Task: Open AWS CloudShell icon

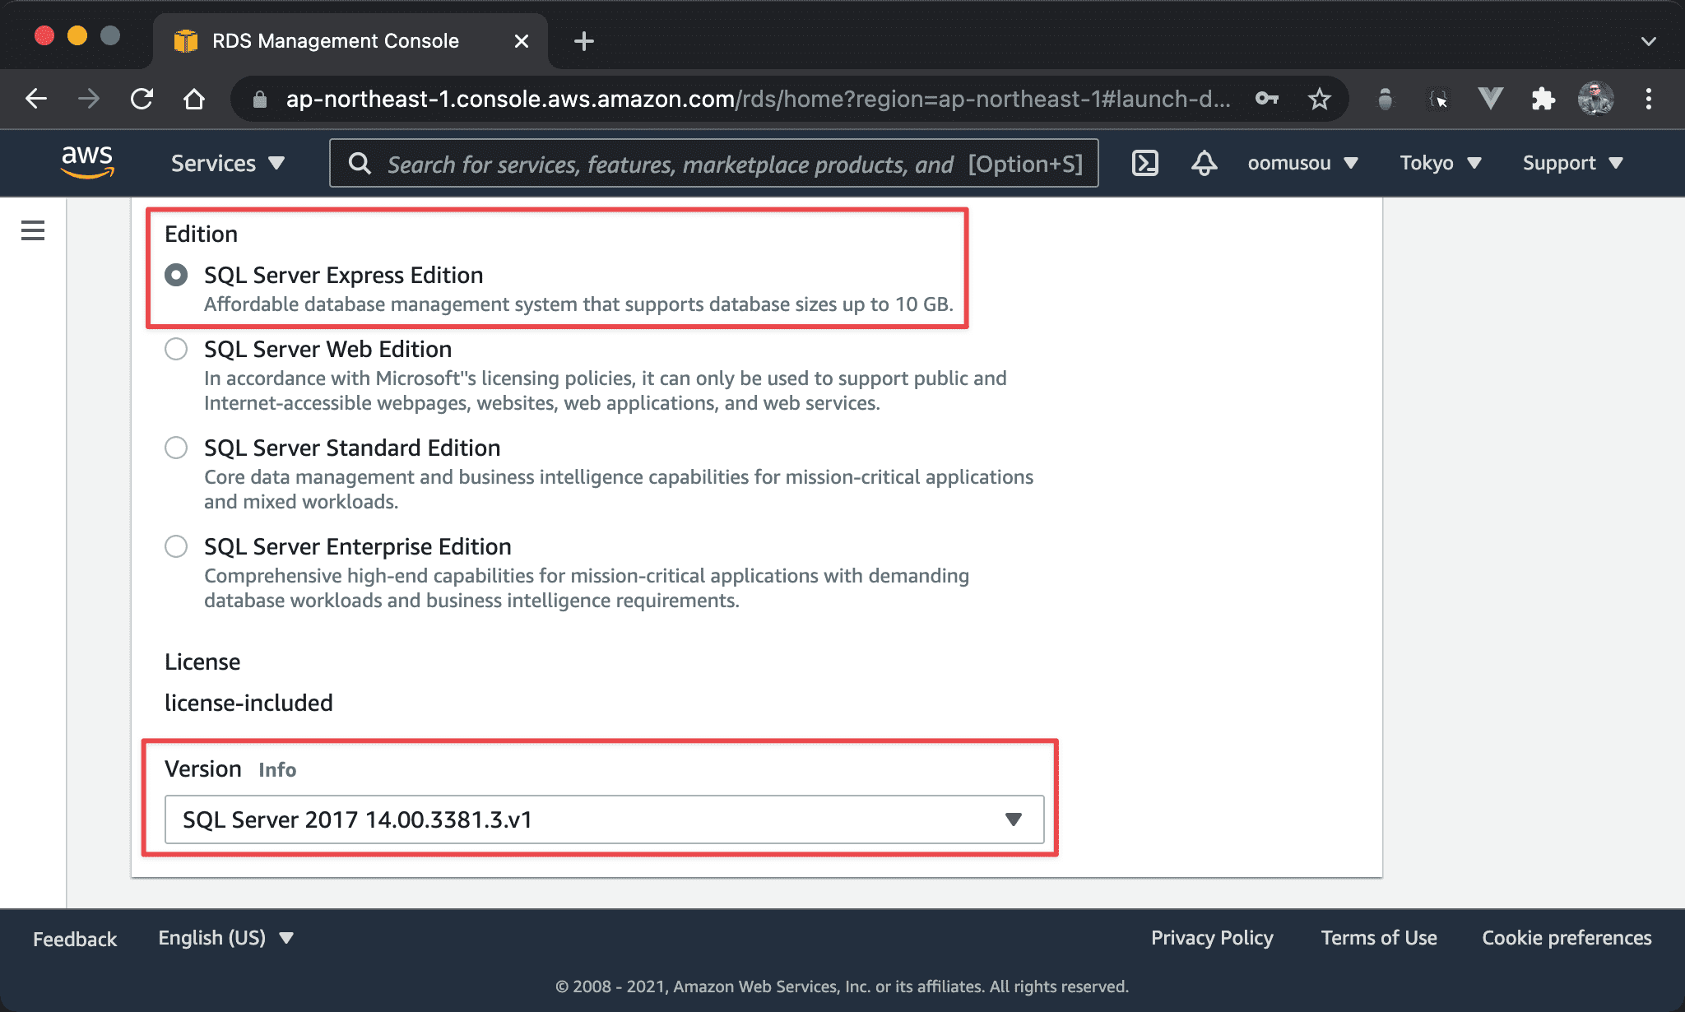Action: pos(1145,163)
